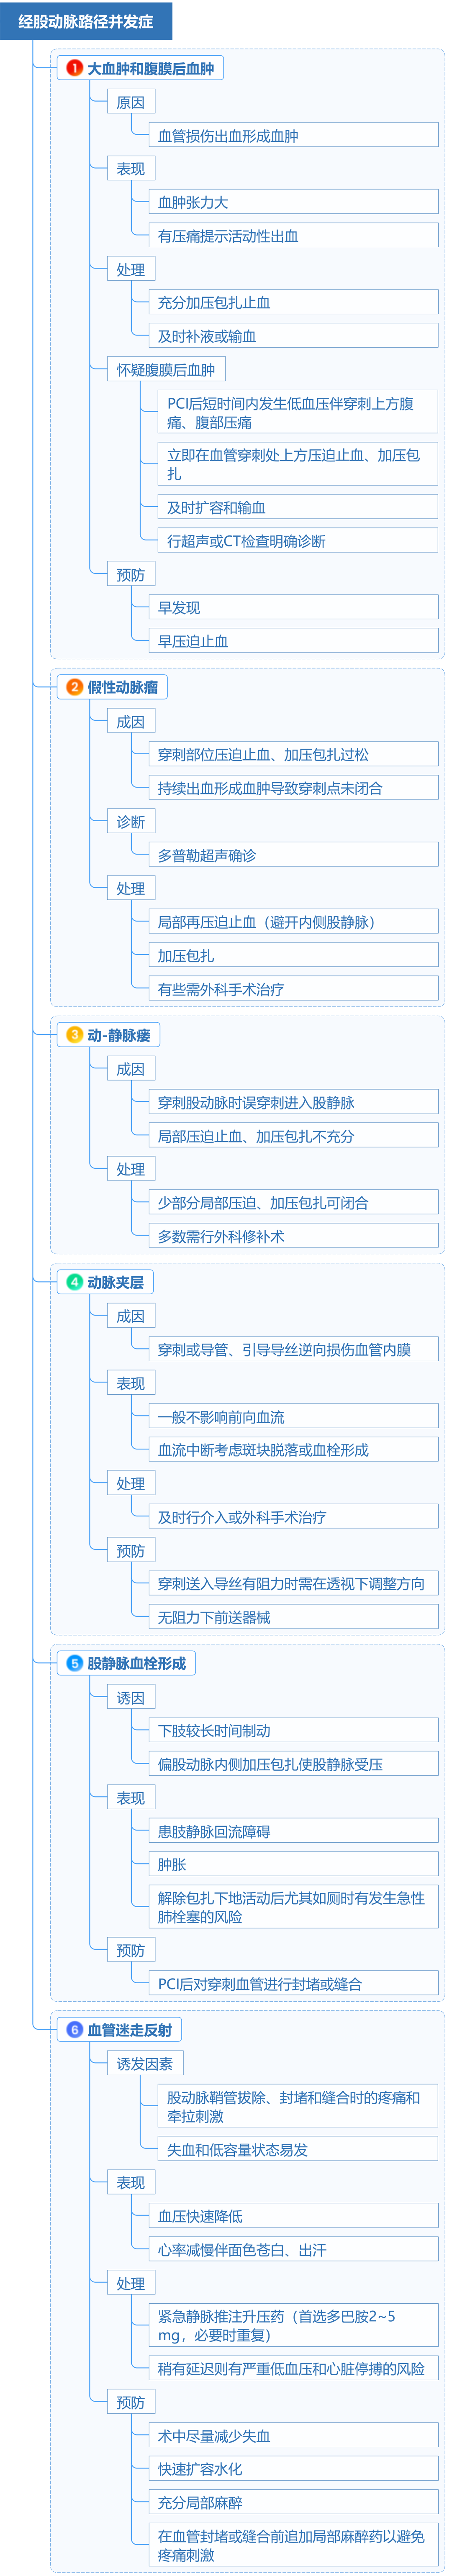Click the note starting 立即在血管穿刺处上方
Screen dimensions: 452x2576
(x=298, y=464)
